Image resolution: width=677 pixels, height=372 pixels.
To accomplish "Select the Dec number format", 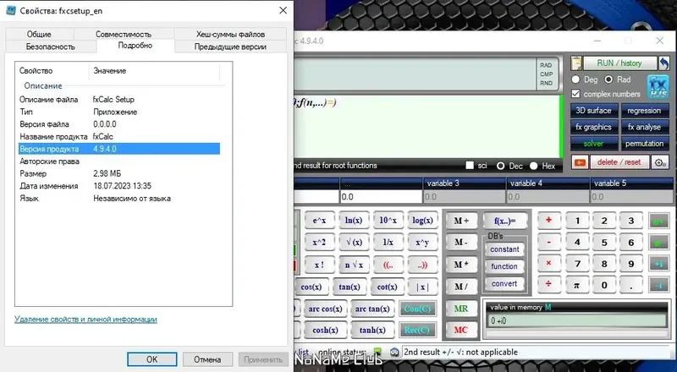I will click(500, 166).
